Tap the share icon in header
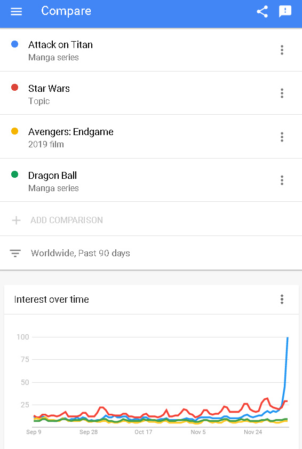The image size is (302, 449). pyautogui.click(x=262, y=11)
